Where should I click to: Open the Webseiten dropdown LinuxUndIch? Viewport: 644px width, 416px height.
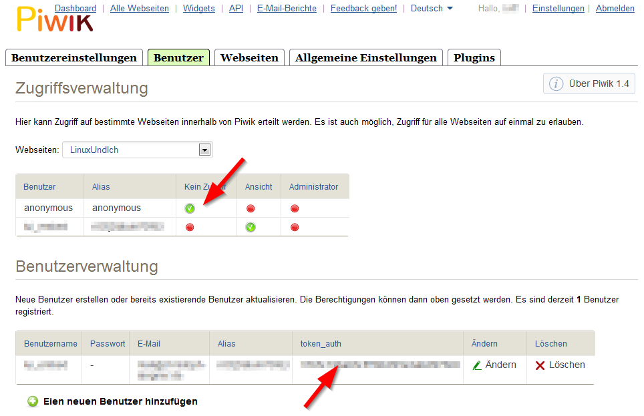tap(137, 150)
